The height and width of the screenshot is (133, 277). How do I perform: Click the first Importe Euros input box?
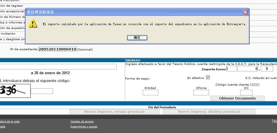[231, 69]
